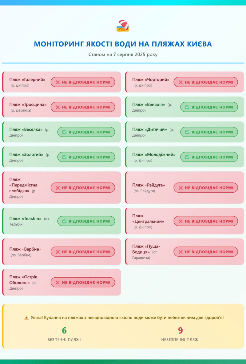Click the green check icon for Пляж «Веселка»

(x=64, y=132)
